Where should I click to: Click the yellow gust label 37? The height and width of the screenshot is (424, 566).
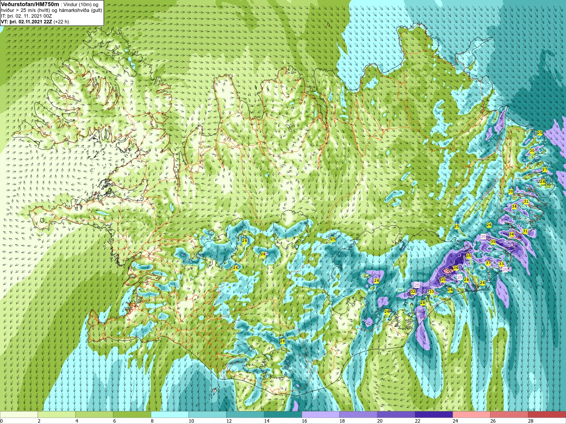(x=488, y=263)
